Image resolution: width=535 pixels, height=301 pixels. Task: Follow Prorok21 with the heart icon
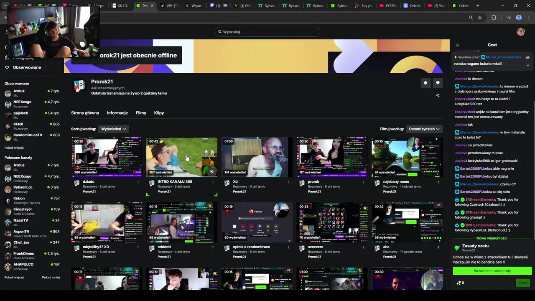tap(438, 83)
